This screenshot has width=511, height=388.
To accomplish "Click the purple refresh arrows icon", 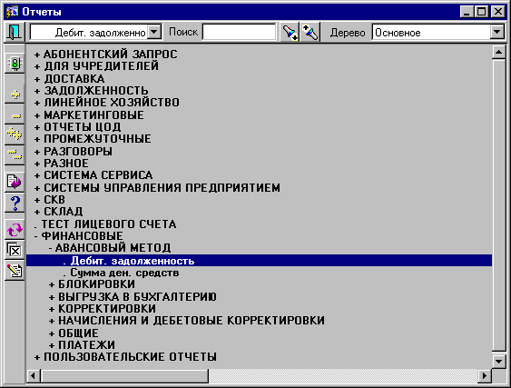I will pos(15,230).
